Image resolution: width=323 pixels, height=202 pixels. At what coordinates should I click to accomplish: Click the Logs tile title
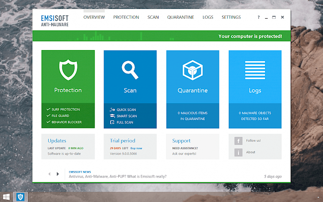(x=255, y=90)
